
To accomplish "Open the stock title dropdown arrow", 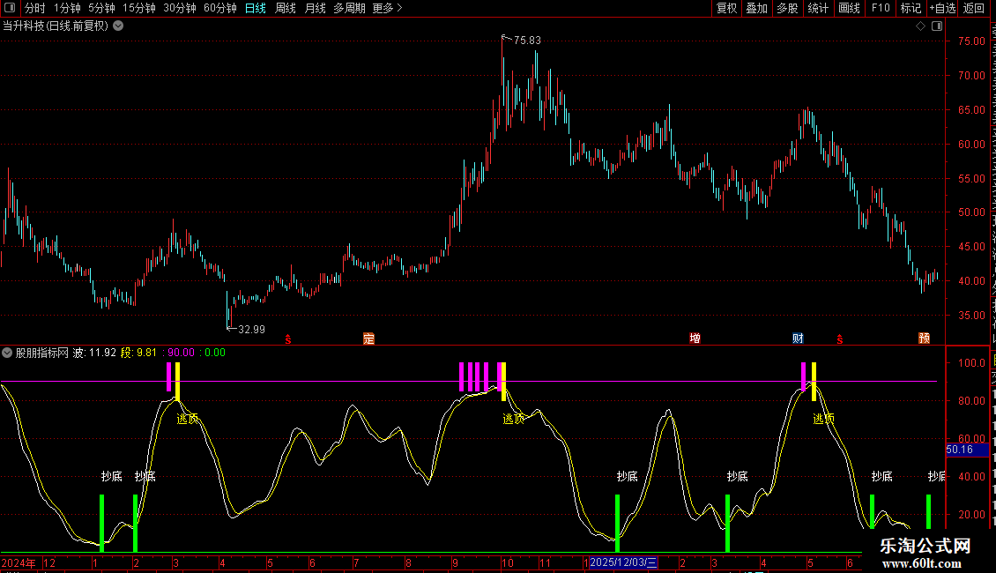I will [118, 26].
